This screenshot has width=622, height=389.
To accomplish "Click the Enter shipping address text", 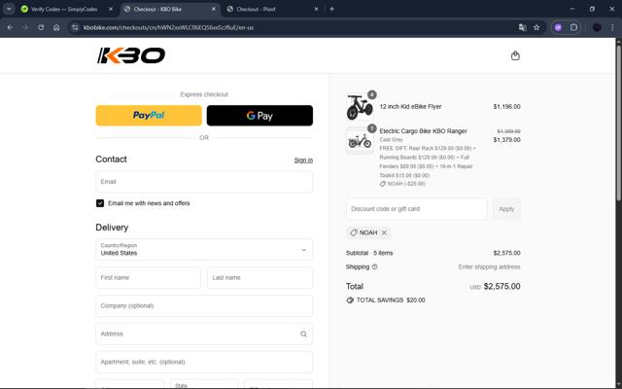I will click(489, 266).
